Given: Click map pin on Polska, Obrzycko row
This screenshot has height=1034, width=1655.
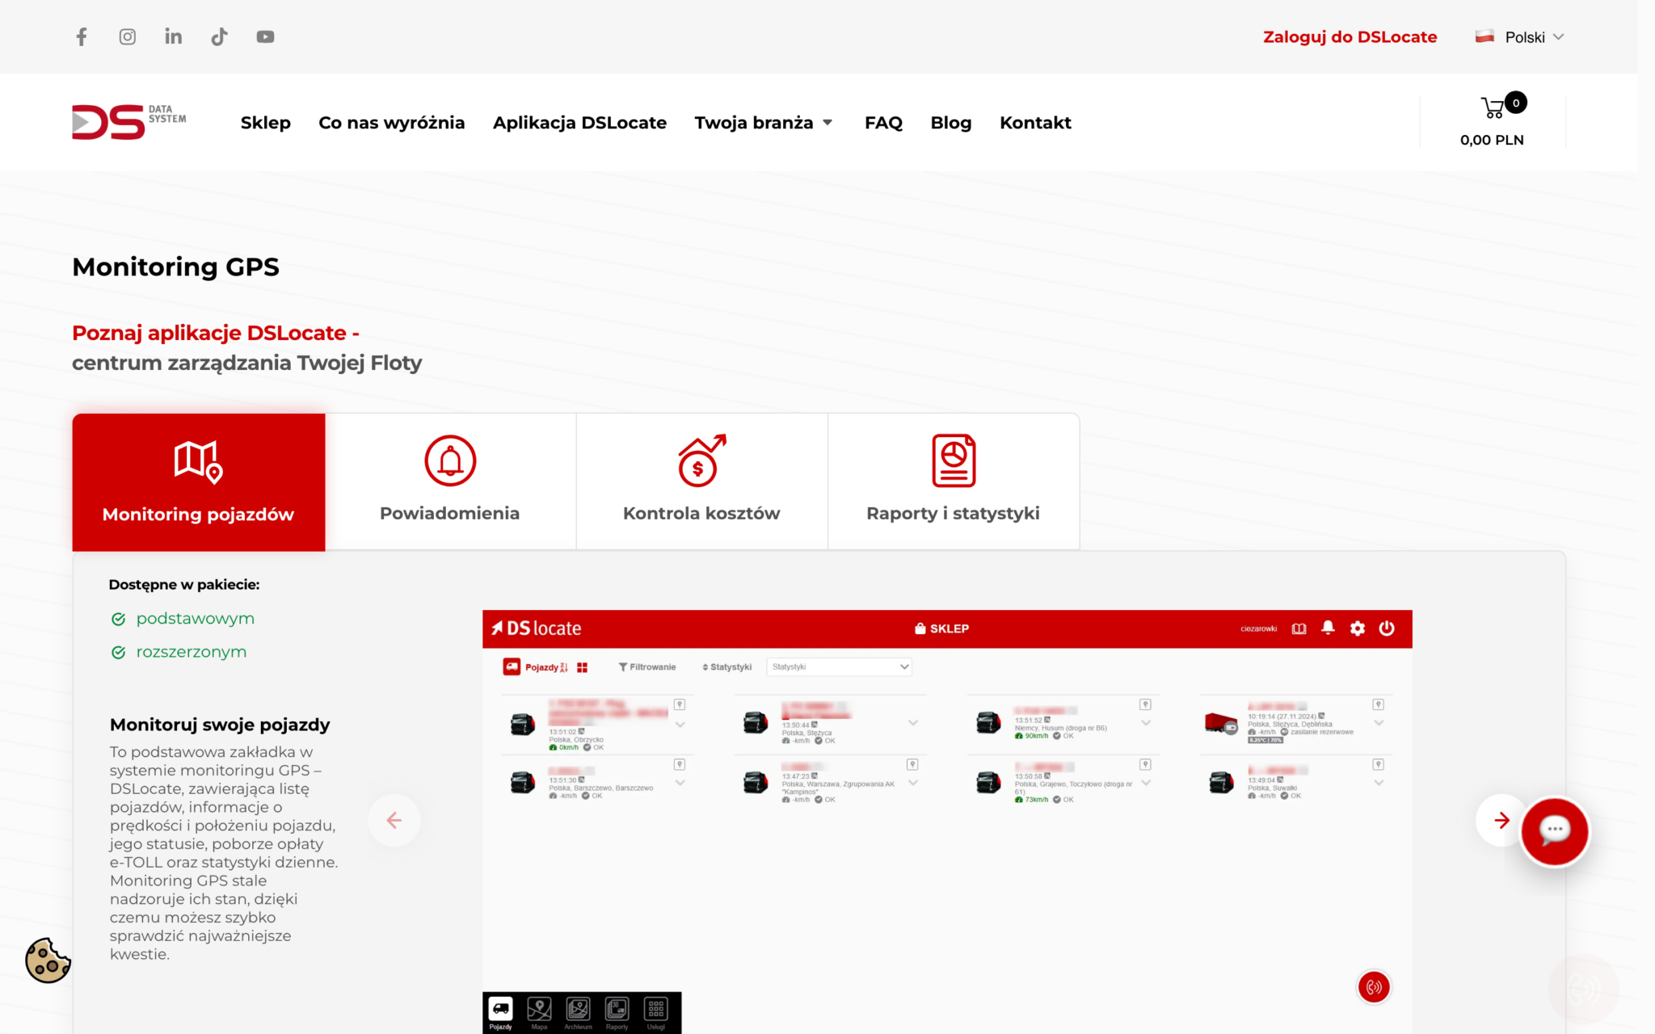Looking at the screenshot, I should pyautogui.click(x=680, y=704).
